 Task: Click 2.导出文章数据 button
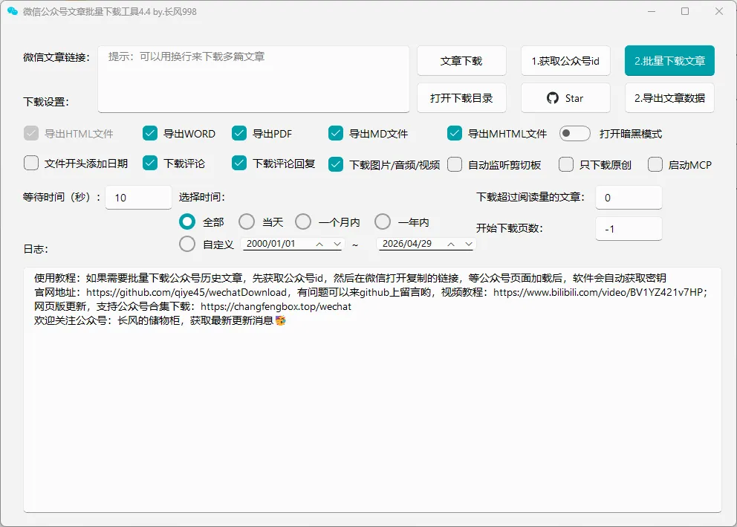coord(669,98)
